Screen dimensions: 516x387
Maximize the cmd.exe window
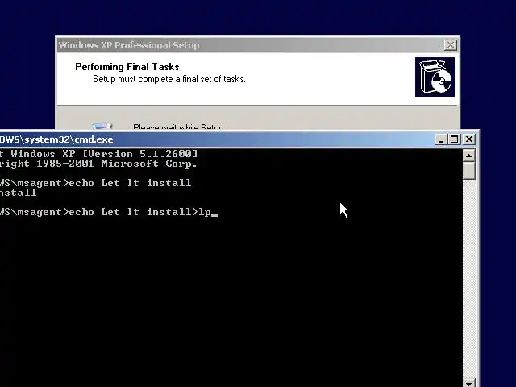455,139
